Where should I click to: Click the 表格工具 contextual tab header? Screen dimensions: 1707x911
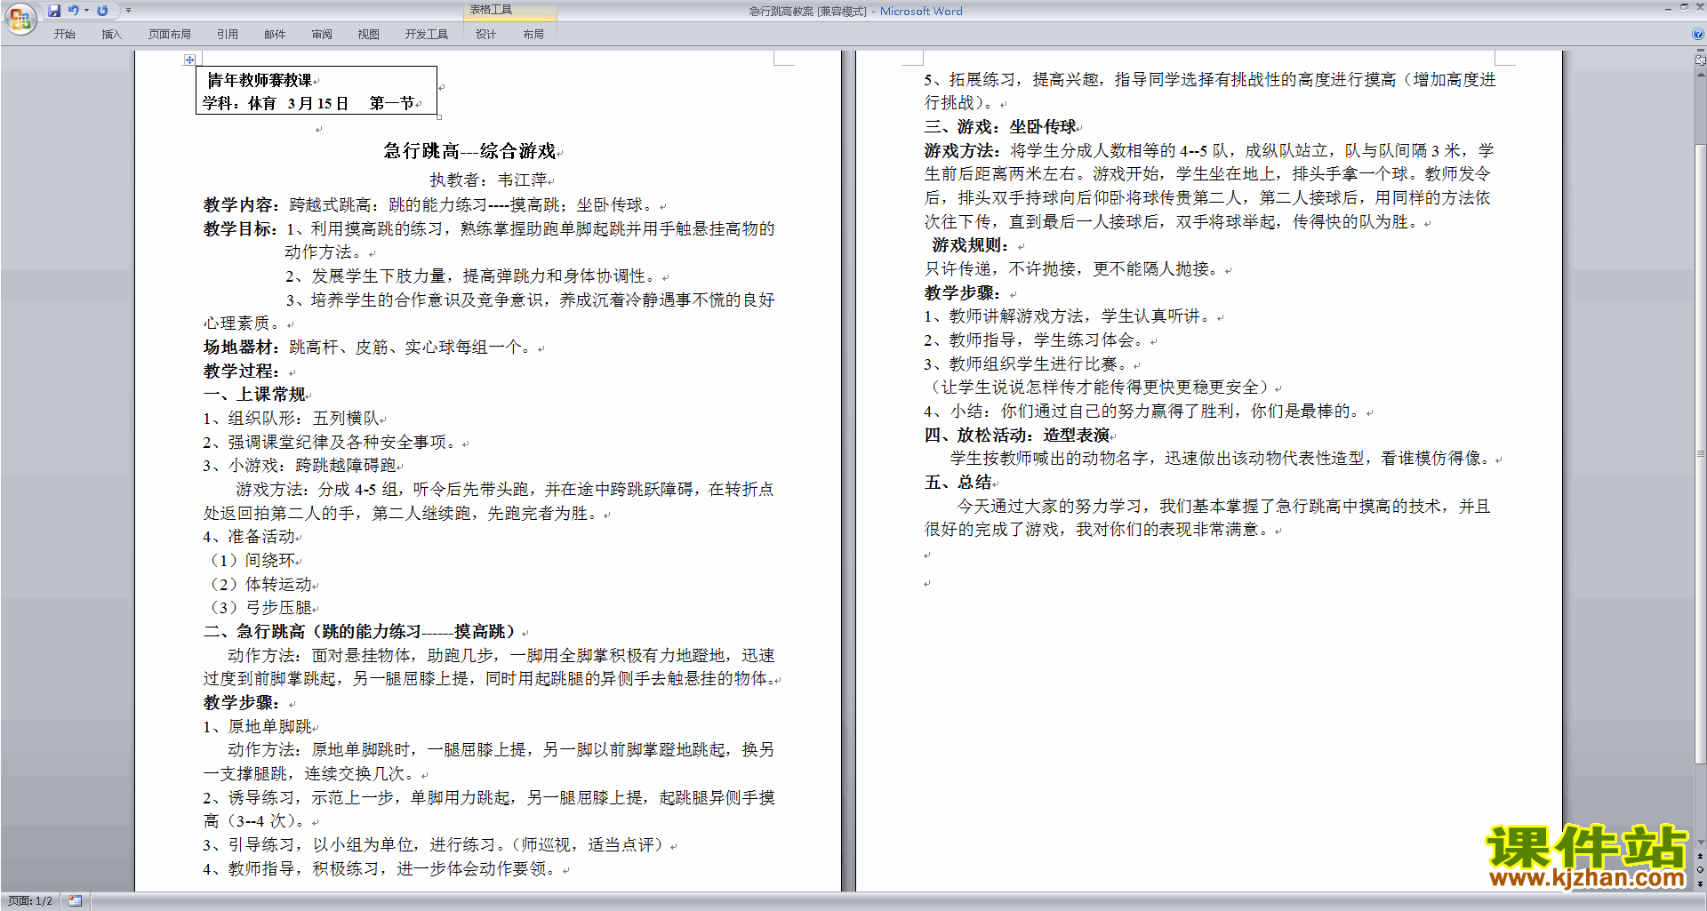coord(492,10)
